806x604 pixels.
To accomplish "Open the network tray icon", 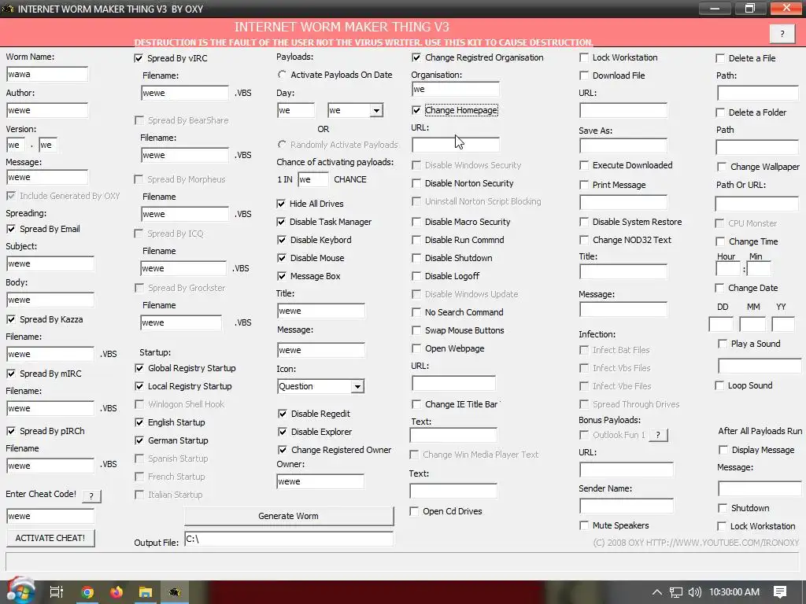I will tap(676, 592).
